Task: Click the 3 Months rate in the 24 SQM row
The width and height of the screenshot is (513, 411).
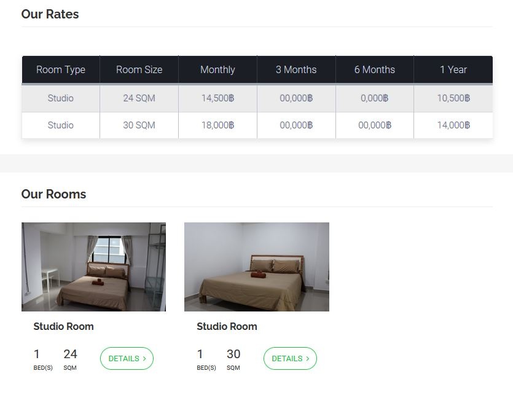Action: (296, 98)
